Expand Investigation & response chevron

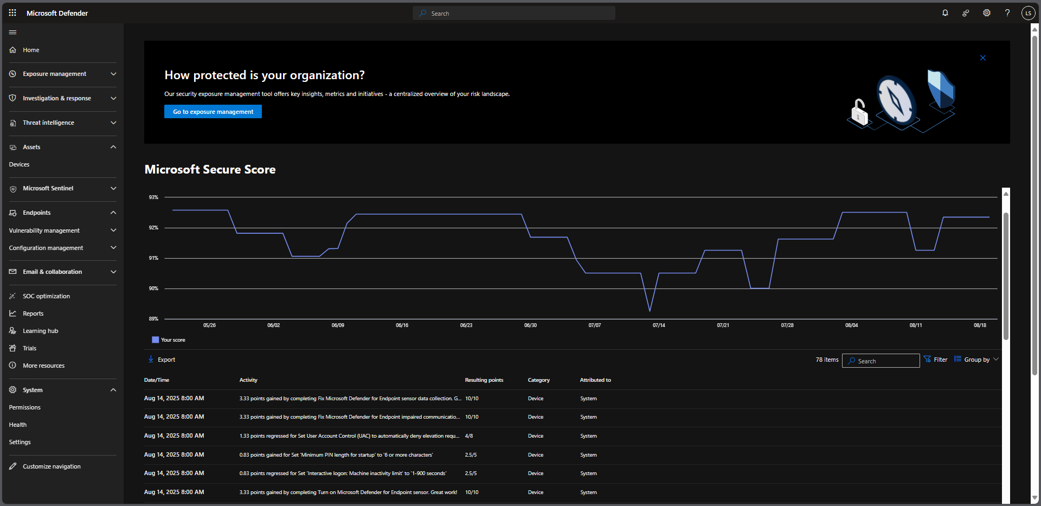pos(113,98)
